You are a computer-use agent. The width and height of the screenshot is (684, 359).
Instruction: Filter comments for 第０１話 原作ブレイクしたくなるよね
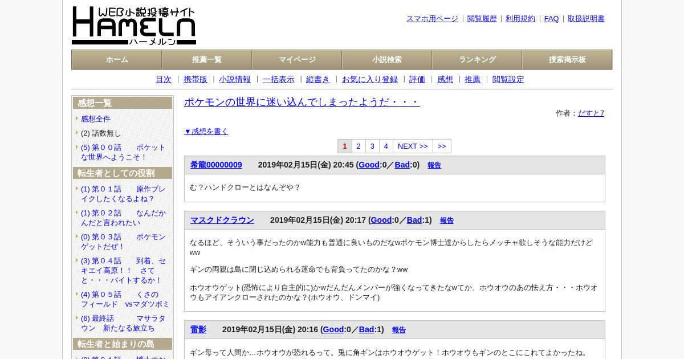tap(123, 194)
